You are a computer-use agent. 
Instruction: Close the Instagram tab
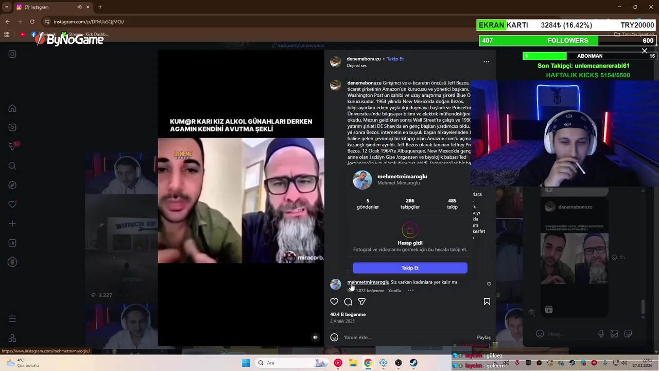(88, 7)
